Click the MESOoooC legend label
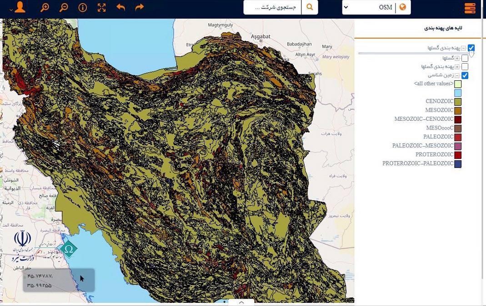Viewport: 486px width, 306px height. (x=440, y=128)
